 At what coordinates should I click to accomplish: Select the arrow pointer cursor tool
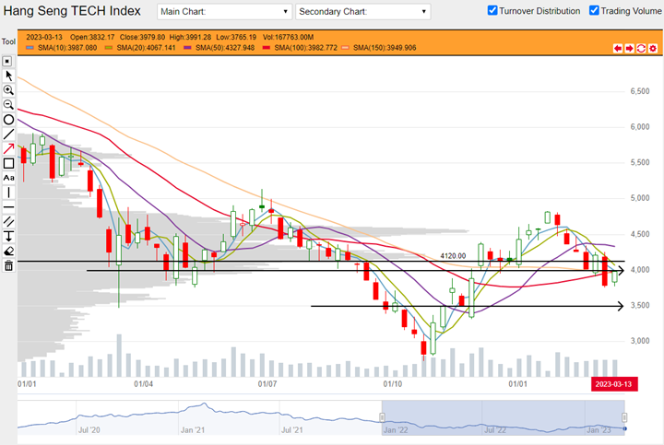(x=8, y=76)
